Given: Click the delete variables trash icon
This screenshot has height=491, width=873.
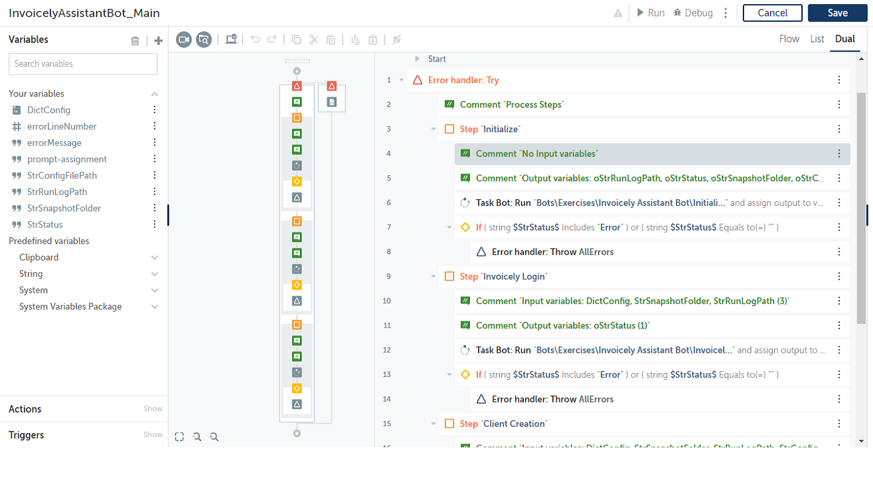Looking at the screenshot, I should click(x=135, y=41).
